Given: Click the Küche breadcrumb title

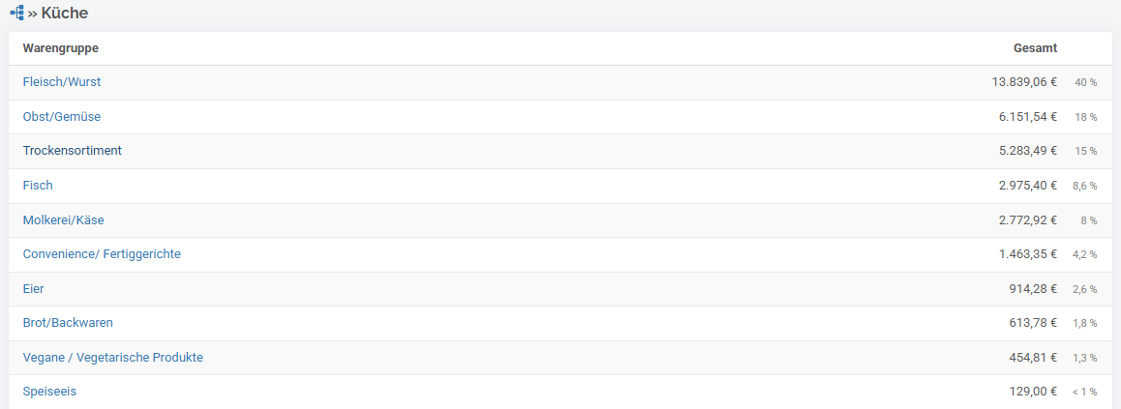Looking at the screenshot, I should [x=65, y=13].
